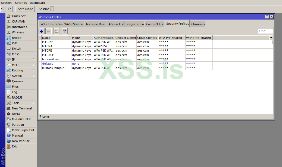This screenshot has width=282, height=167.
Task: Sort by Mode column header
Action: 82,37
